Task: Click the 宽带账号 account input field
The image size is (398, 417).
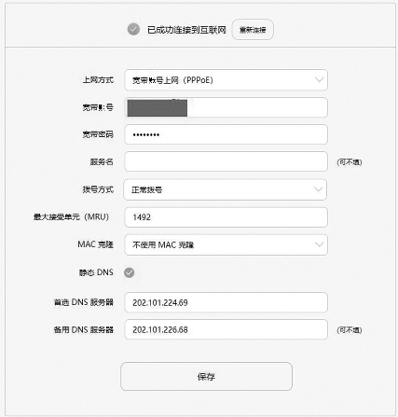Action: coord(226,107)
